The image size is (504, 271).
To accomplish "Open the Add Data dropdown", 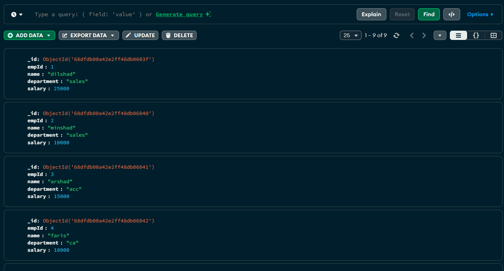I will [29, 35].
